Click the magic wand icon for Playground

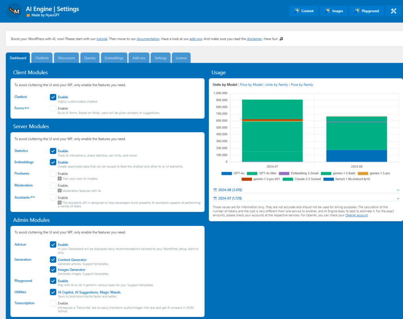(357, 11)
